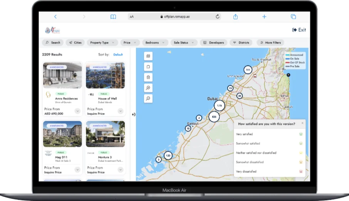Open a new tab with the plus icon
Viewport: 349px width, 201px height.
coord(264,17)
